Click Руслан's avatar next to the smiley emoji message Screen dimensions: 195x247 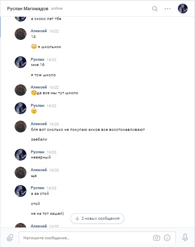(20, 108)
